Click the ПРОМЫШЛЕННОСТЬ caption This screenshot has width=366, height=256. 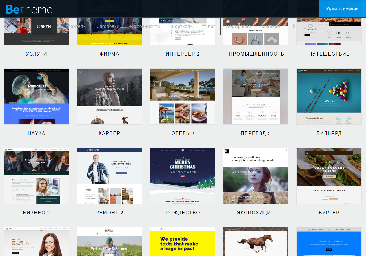click(256, 54)
